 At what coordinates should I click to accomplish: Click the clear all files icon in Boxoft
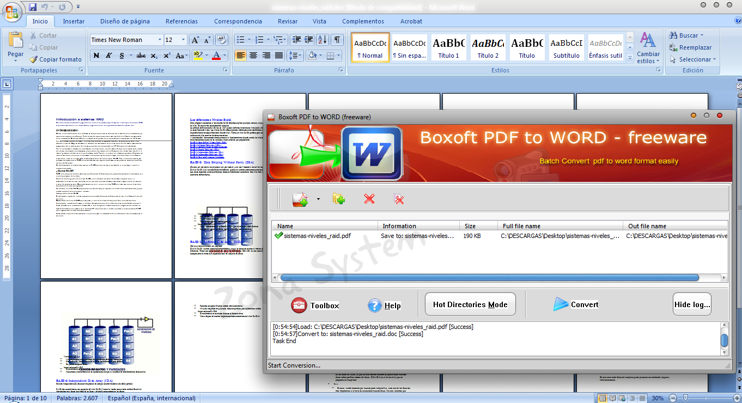399,199
